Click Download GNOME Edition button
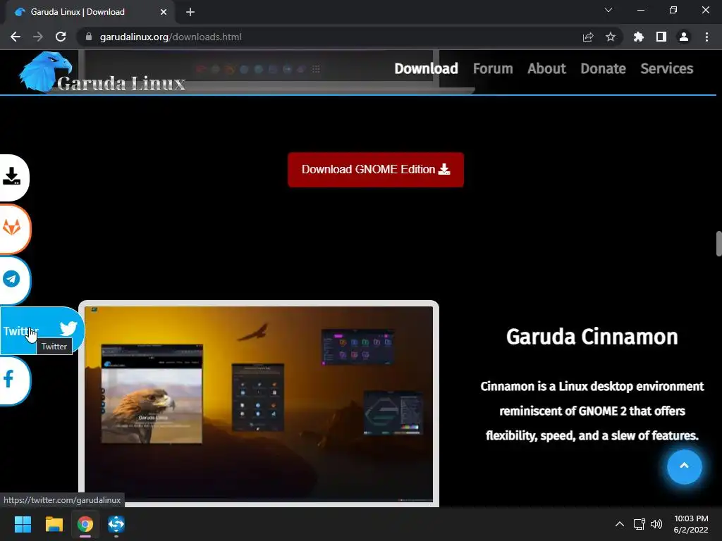The image size is (722, 541). (376, 170)
